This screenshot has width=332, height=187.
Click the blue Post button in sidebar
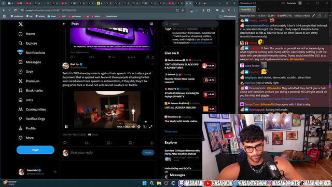click(35, 150)
